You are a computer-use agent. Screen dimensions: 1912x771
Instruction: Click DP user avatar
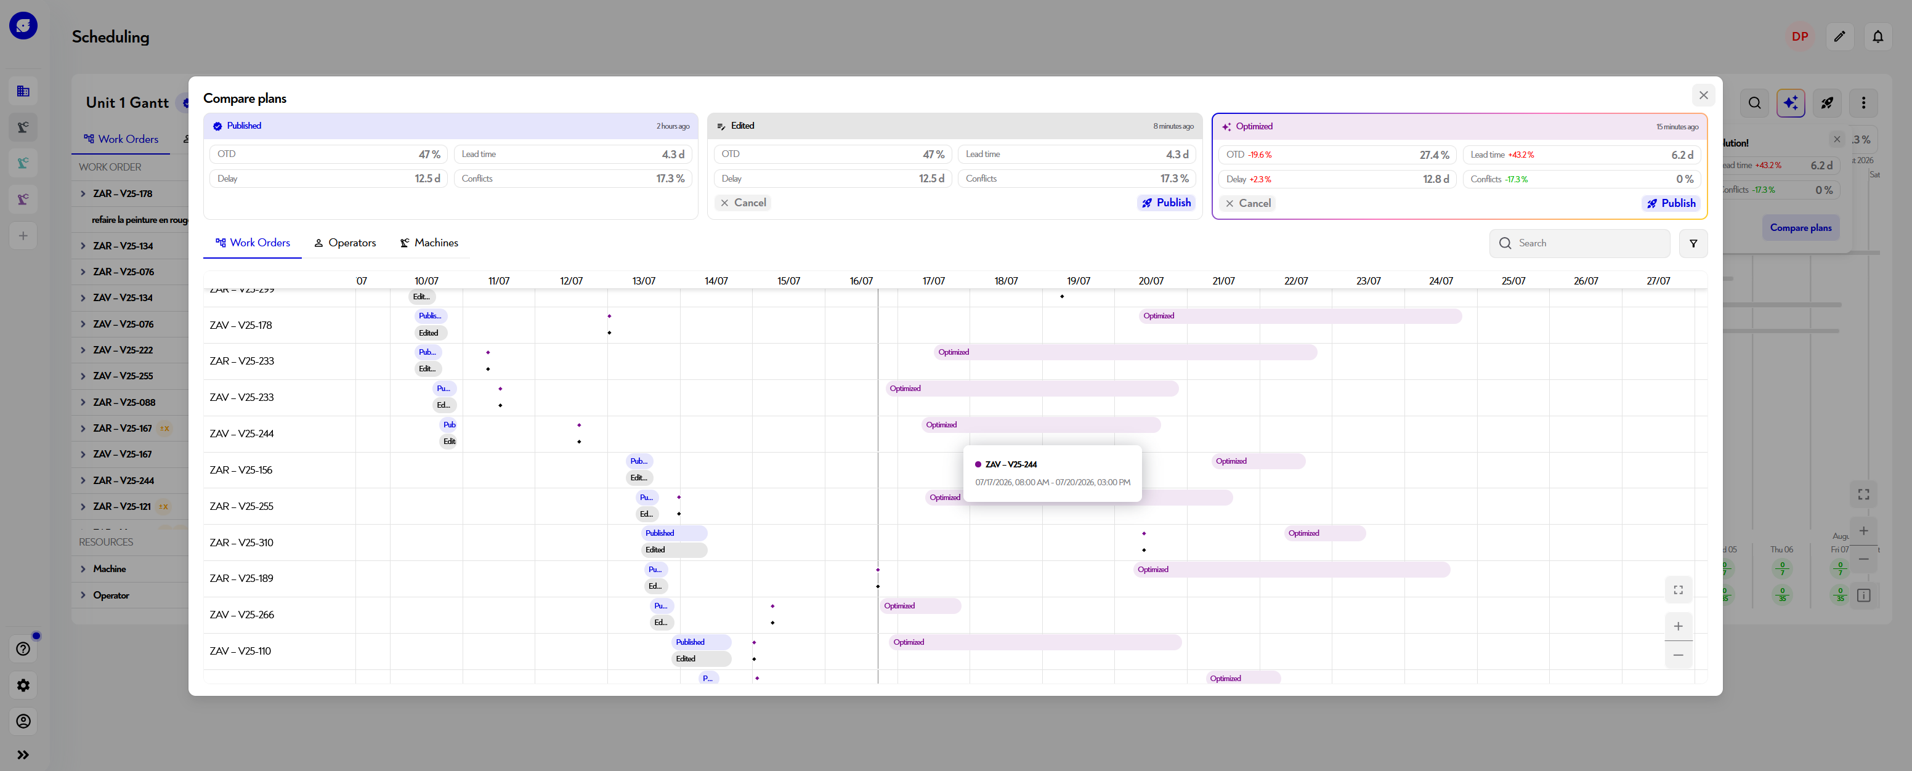[x=1799, y=36]
